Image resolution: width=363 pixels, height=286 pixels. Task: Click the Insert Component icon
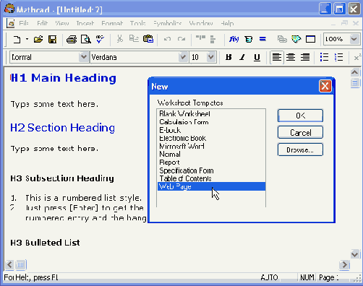click(296, 39)
